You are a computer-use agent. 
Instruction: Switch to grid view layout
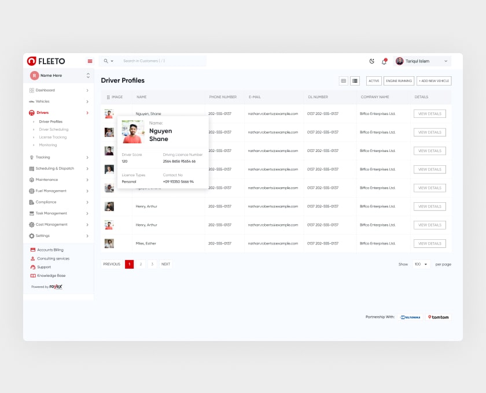coord(344,81)
